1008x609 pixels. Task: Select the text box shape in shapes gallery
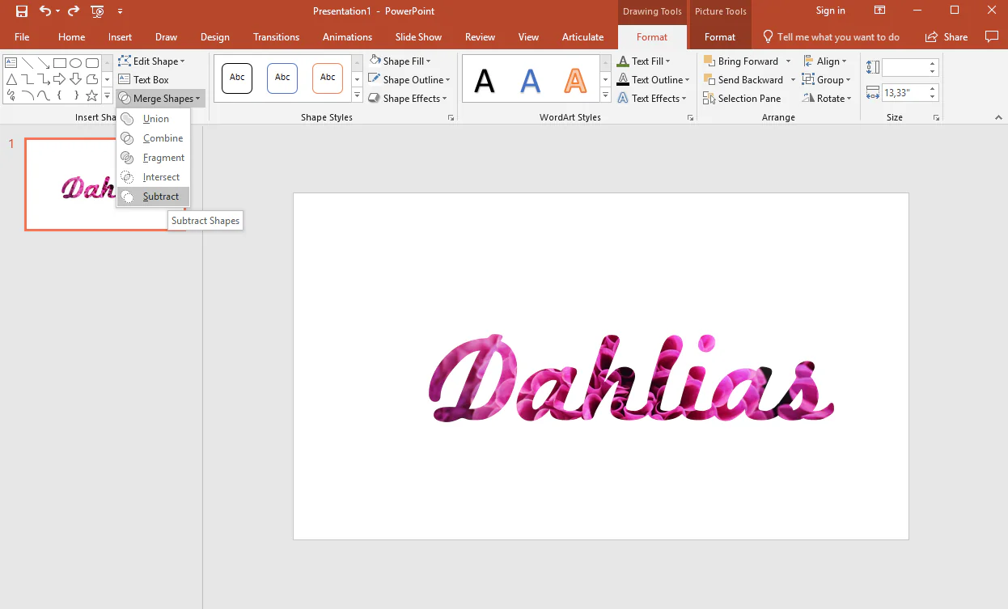[x=11, y=63]
